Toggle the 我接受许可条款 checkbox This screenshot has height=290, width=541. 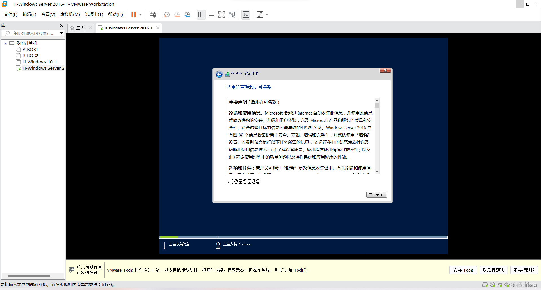[x=229, y=181]
